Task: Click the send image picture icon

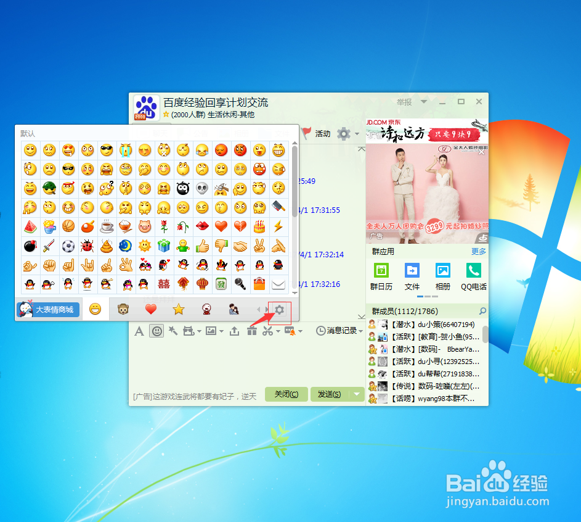Action: point(211,331)
